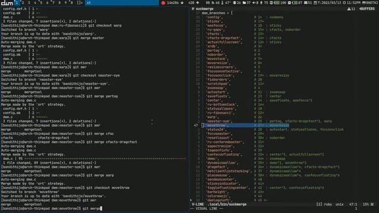Switch to dwm tag 2
Image resolution: width=379 pixels, height=213 pixels.
23,2
